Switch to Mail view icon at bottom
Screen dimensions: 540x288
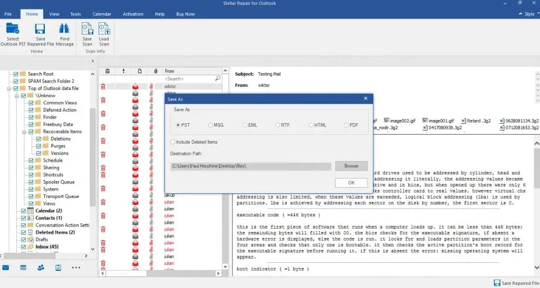coord(6,267)
